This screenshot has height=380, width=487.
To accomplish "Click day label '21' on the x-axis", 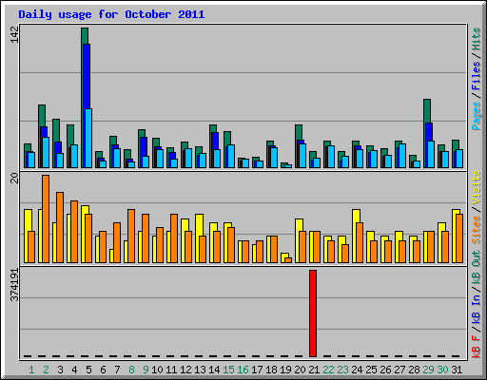I will [314, 370].
